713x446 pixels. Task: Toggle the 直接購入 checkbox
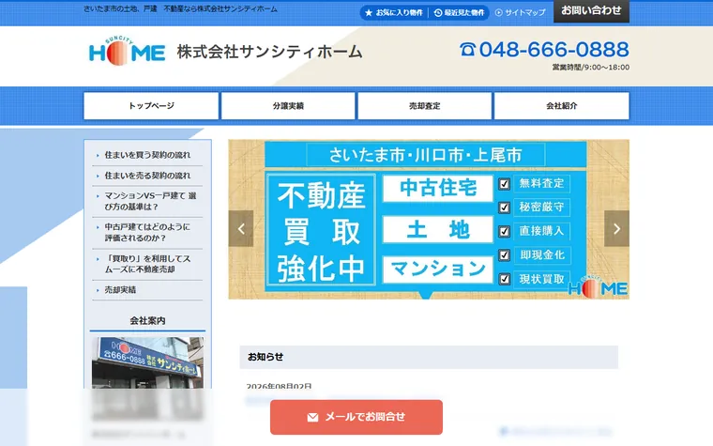pyautogui.click(x=505, y=231)
